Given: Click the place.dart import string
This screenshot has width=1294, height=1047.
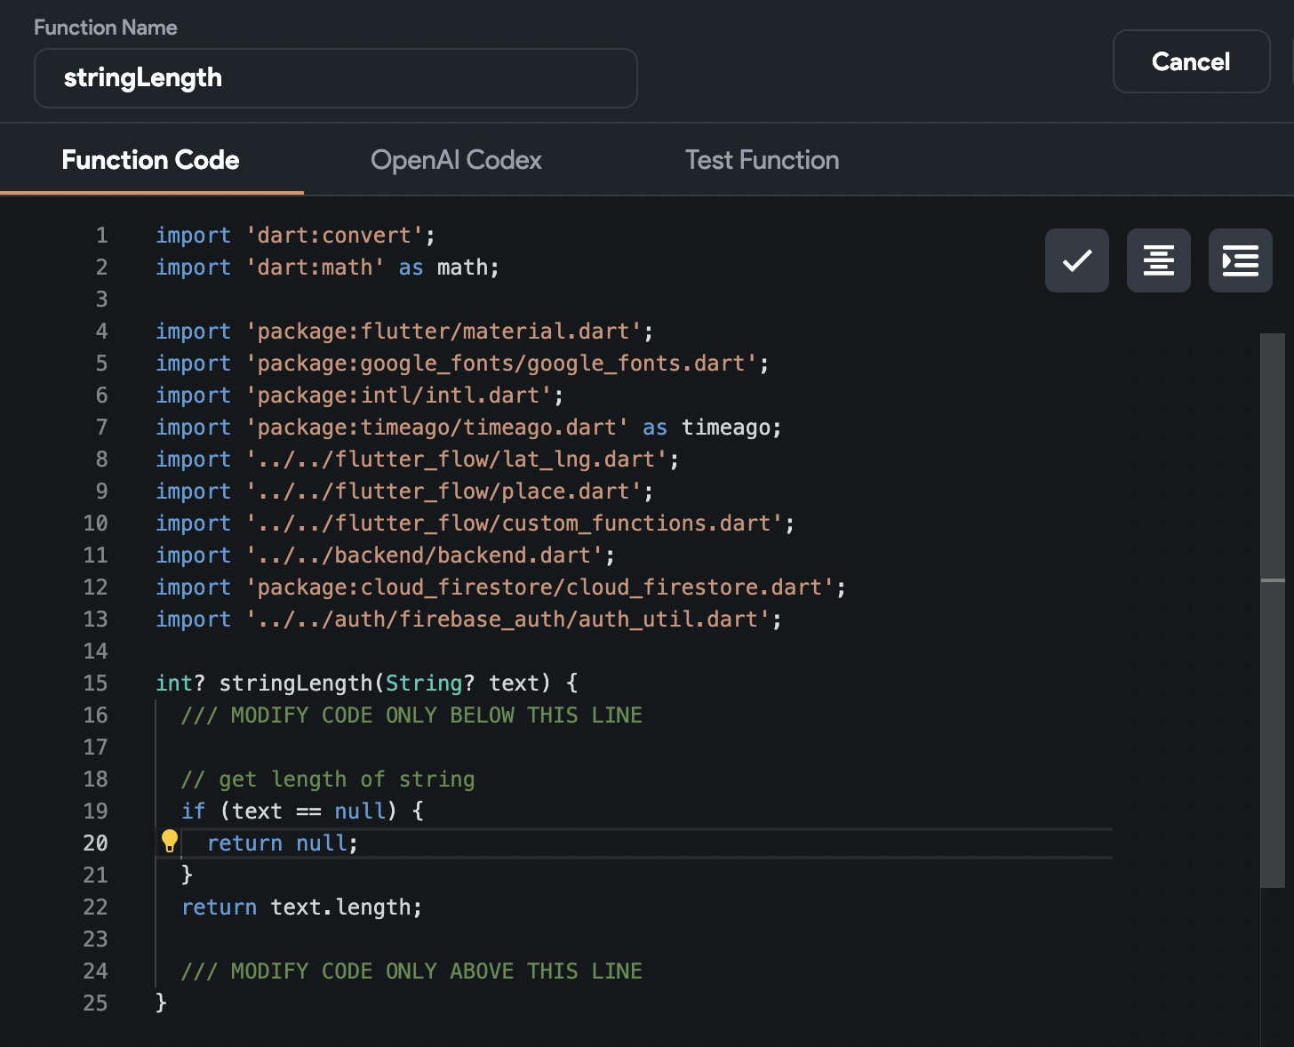Looking at the screenshot, I should 443,492.
